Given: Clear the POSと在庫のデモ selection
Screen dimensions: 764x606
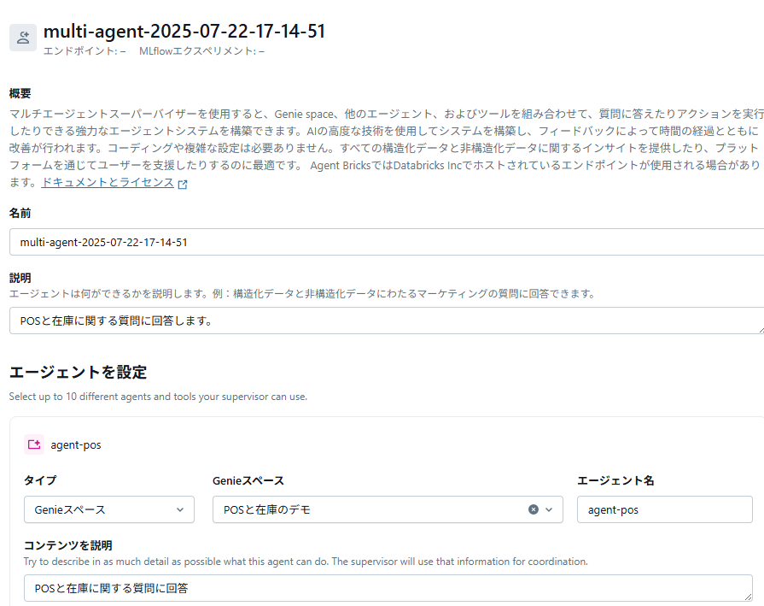Looking at the screenshot, I should pos(534,509).
